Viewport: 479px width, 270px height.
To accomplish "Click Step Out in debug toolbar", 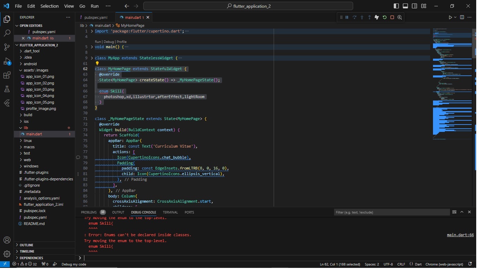I will coord(370,17).
